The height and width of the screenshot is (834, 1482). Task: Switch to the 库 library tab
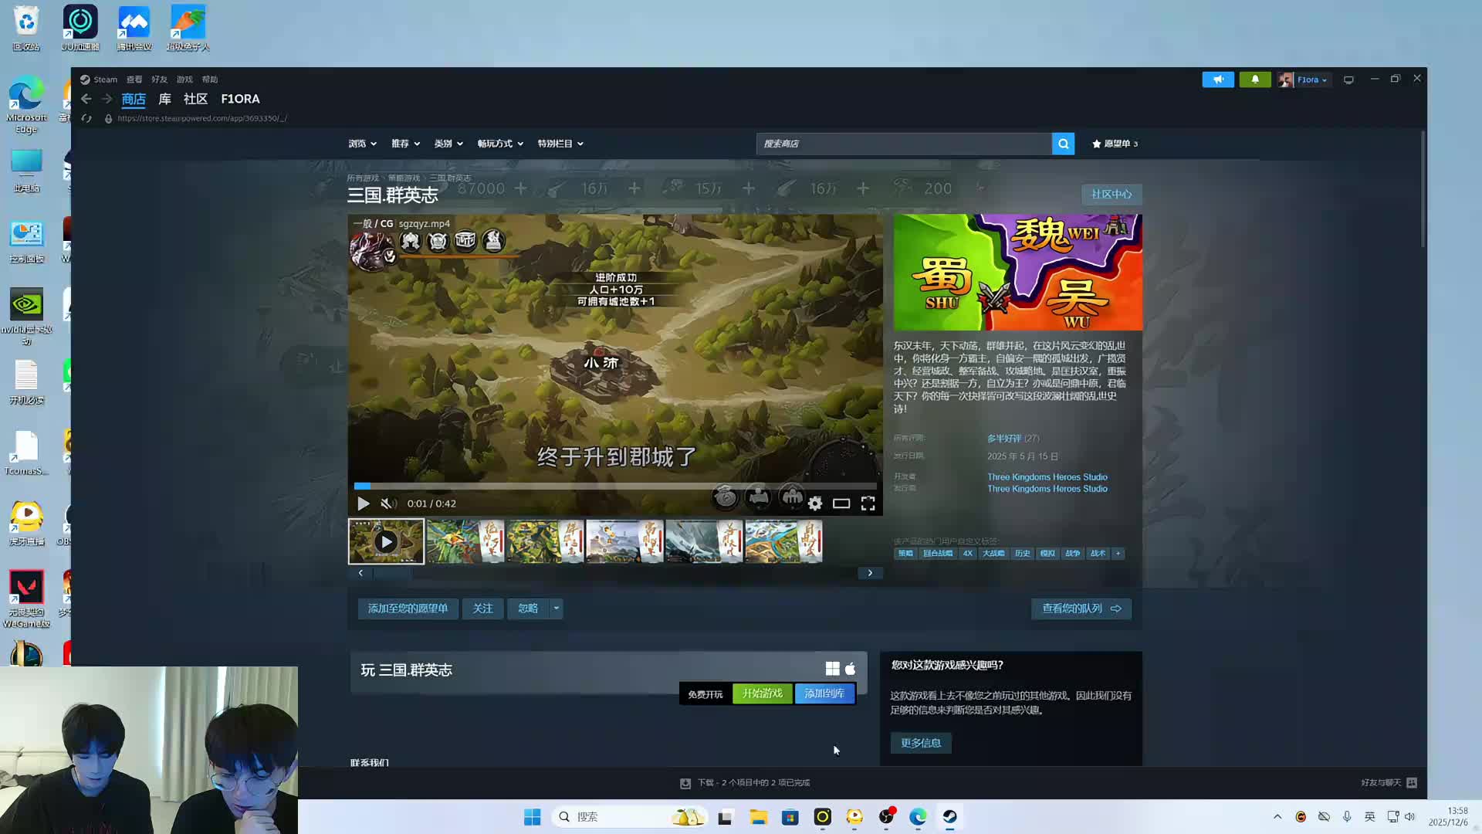click(x=164, y=99)
